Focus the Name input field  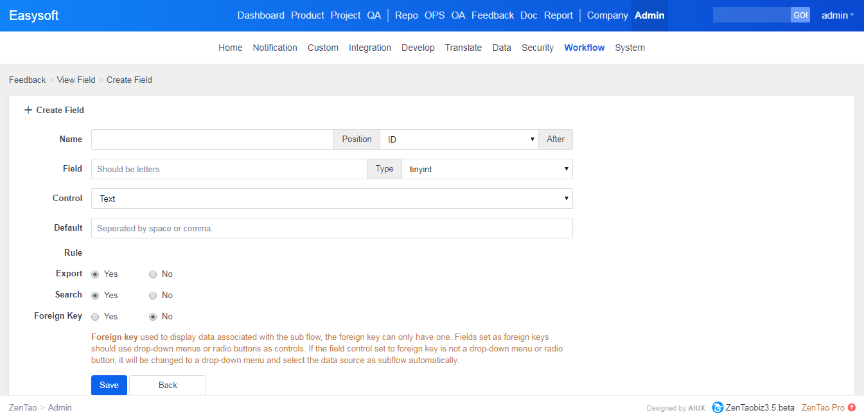point(212,139)
